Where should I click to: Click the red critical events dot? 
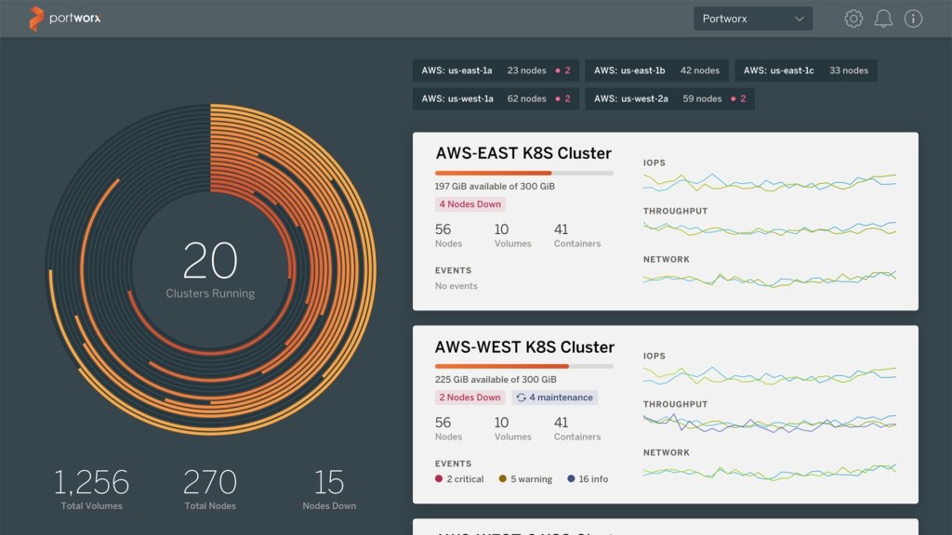(439, 479)
